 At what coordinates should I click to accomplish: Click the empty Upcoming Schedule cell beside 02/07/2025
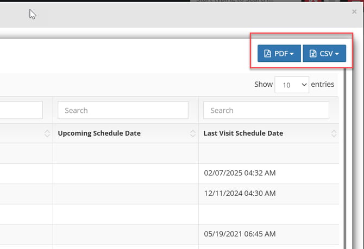pos(125,173)
